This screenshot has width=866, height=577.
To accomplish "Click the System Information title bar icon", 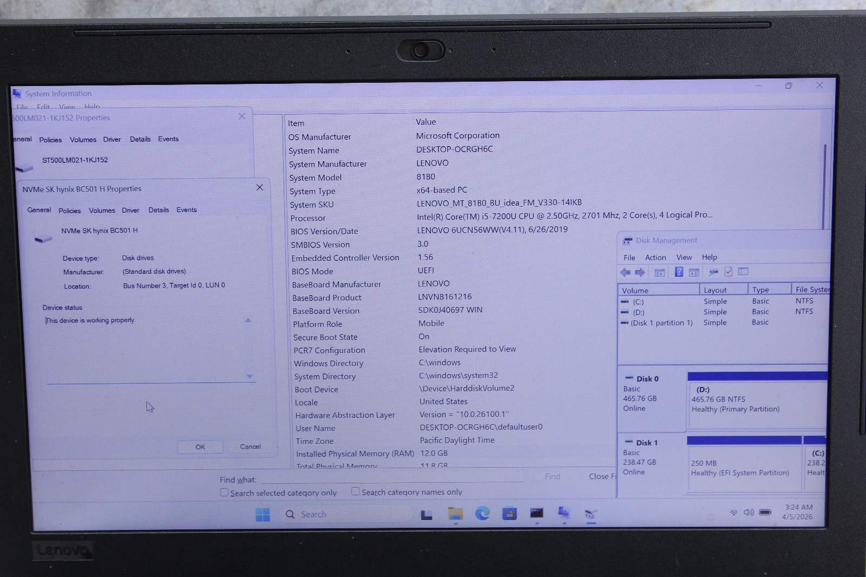I will click(17, 93).
